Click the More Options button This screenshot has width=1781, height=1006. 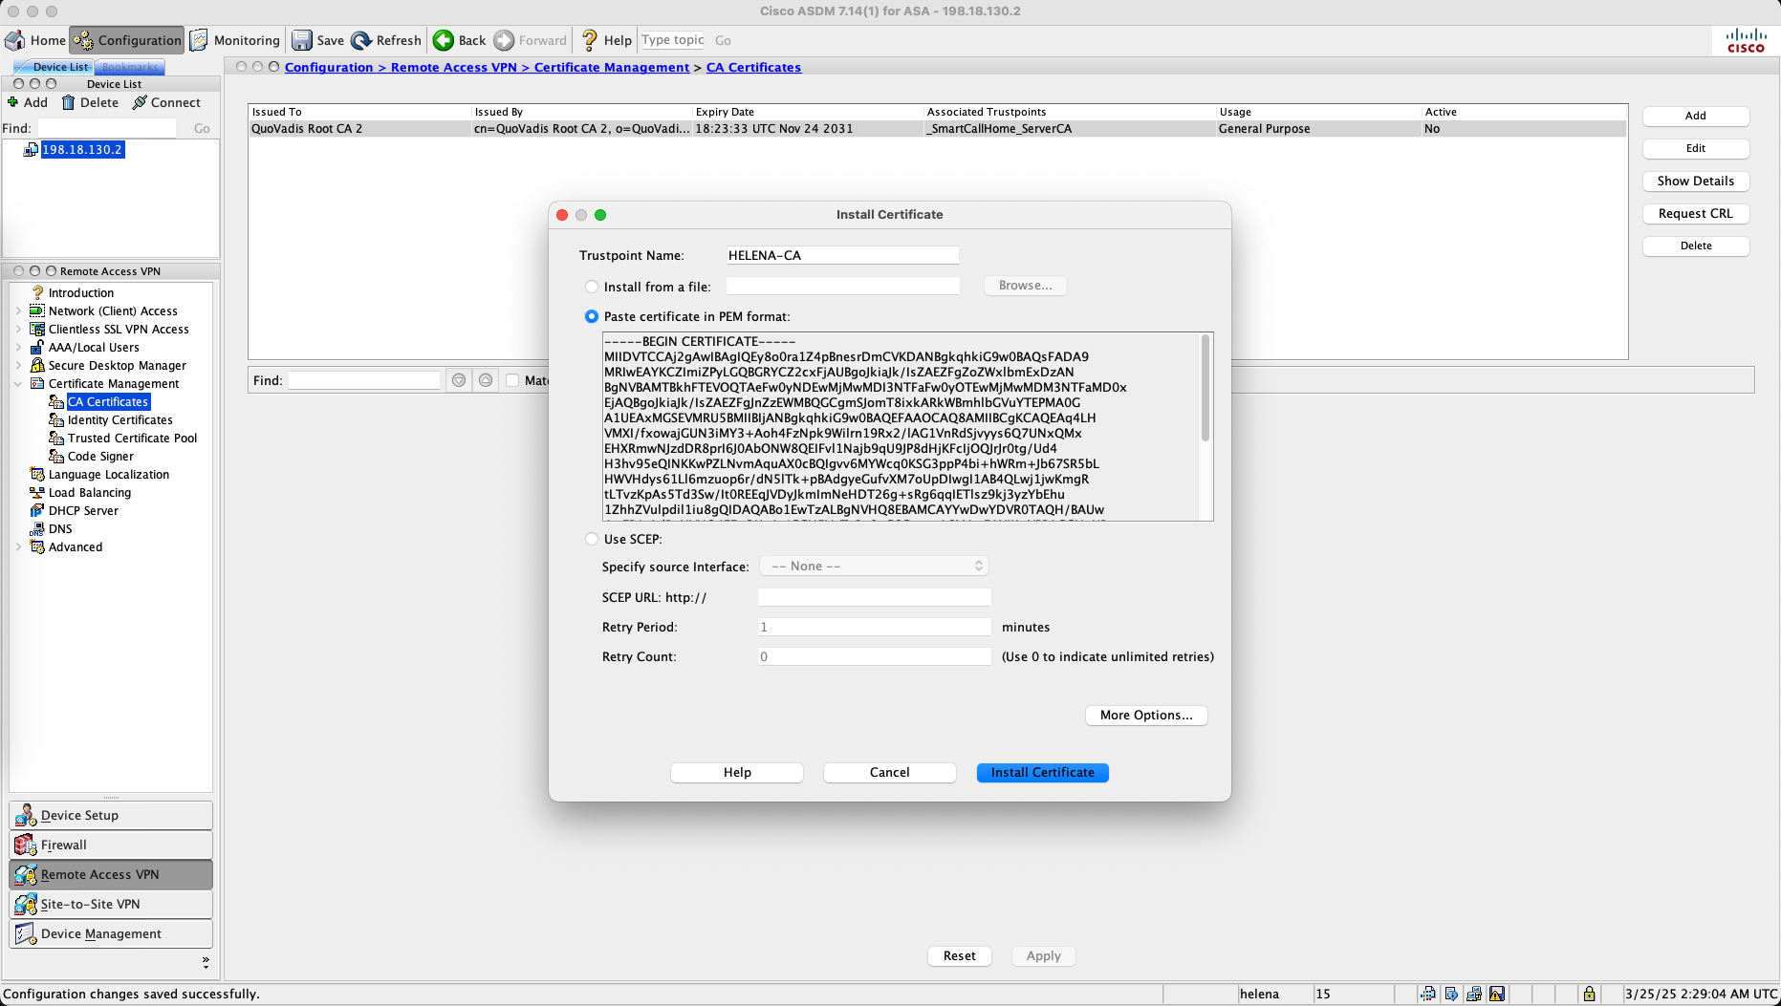1146,716
